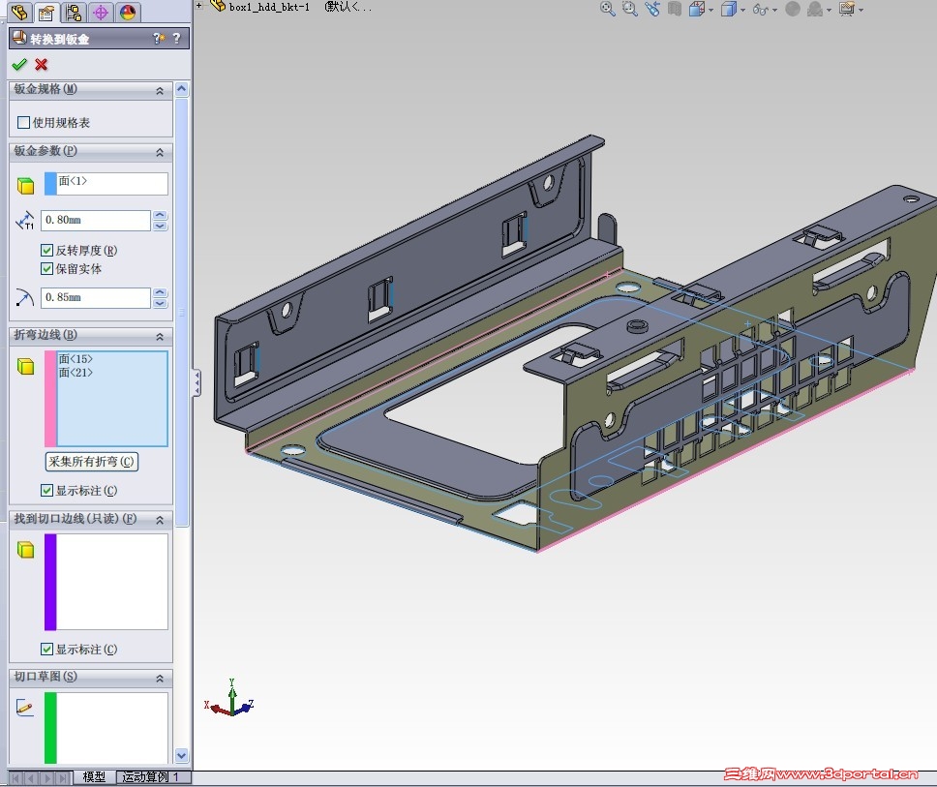Click the red X to cancel conversion
This screenshot has width=937, height=787.
pos(42,64)
